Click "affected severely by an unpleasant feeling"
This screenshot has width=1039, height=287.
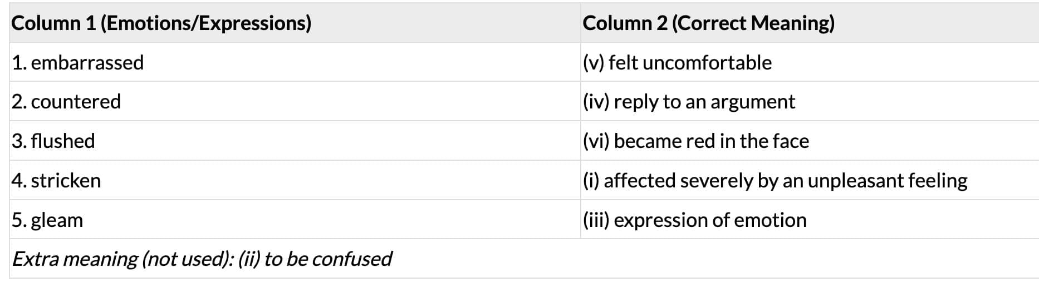[x=785, y=181]
